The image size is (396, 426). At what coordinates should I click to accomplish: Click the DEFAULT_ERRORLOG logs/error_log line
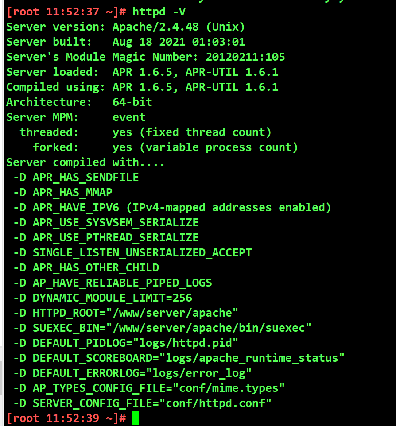(x=132, y=373)
